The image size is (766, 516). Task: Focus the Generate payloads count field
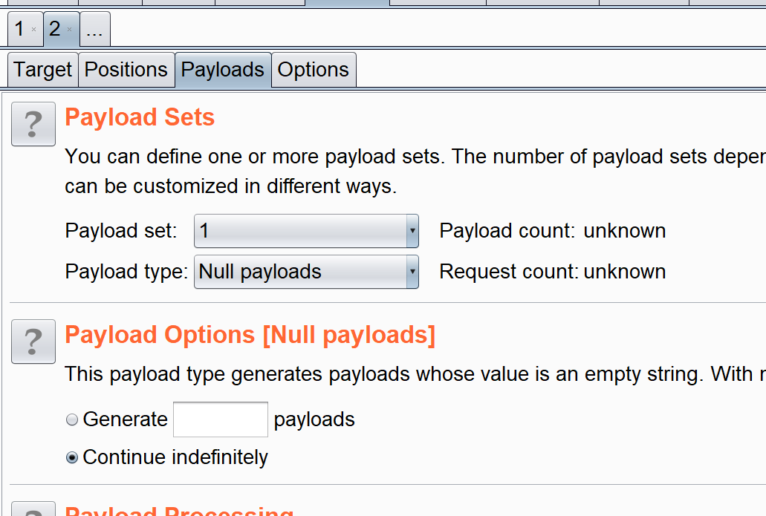click(x=221, y=419)
